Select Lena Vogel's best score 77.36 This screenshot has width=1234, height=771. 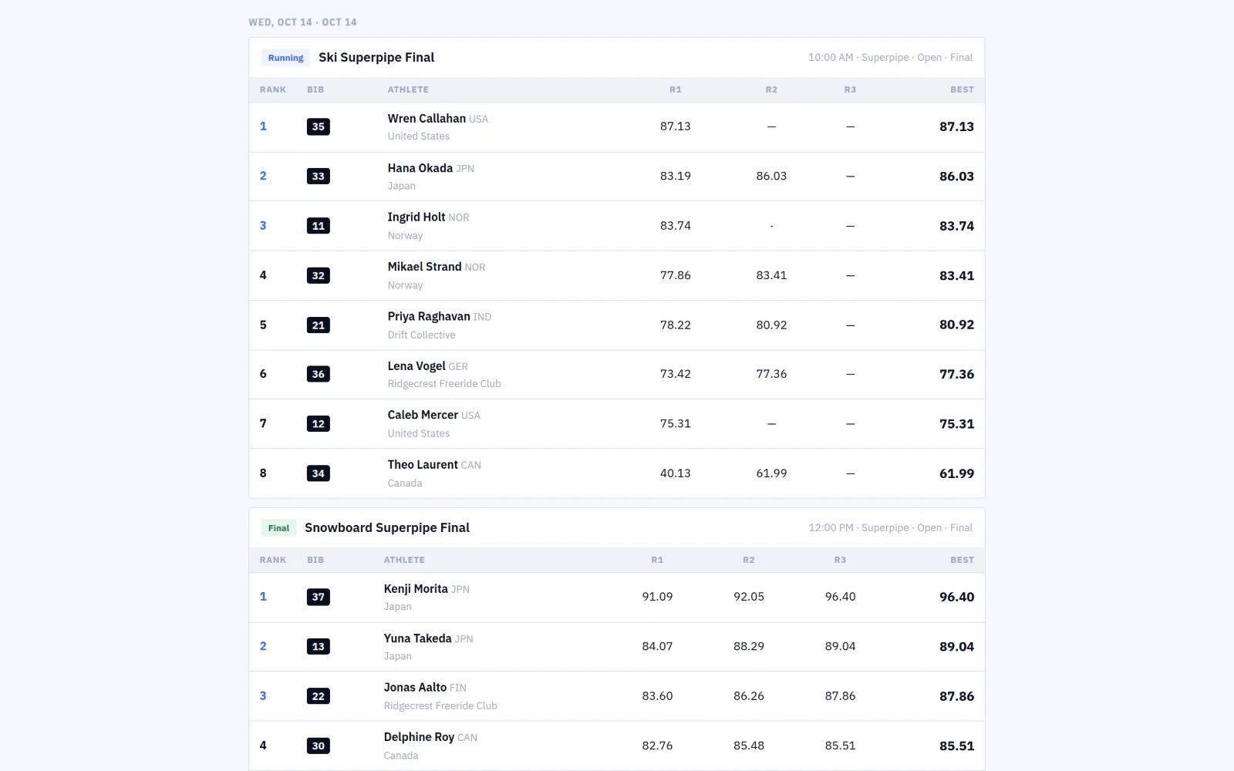click(956, 375)
